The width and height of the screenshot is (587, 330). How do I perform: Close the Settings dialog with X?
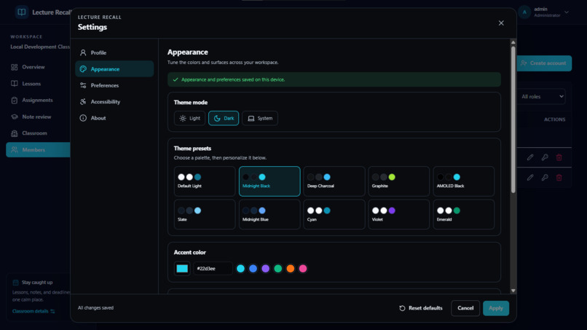click(501, 23)
